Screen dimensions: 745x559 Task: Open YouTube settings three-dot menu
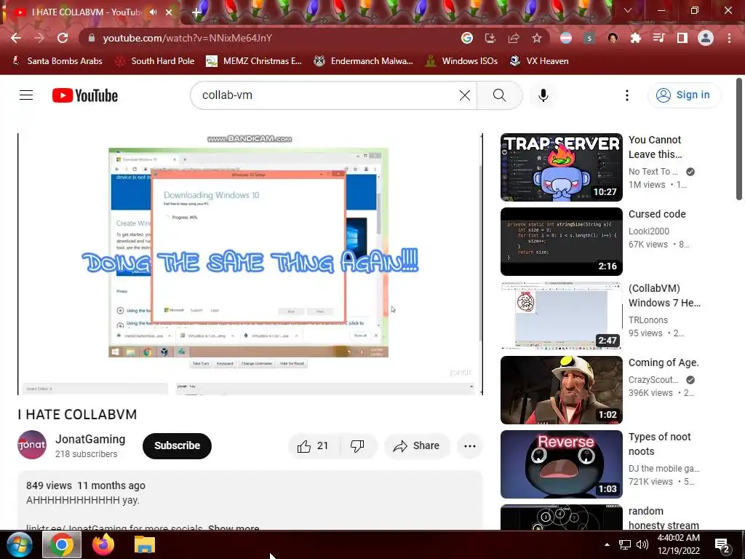click(626, 95)
